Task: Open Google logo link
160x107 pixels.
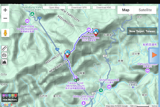Action: [7, 104]
